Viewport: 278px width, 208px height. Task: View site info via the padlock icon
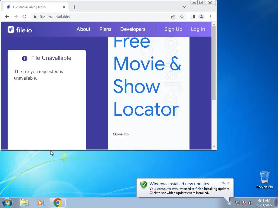click(35, 17)
